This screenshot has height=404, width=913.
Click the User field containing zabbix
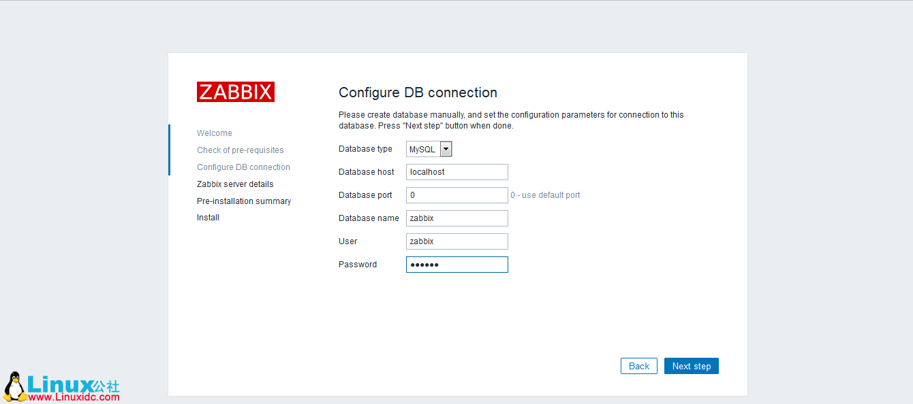456,241
